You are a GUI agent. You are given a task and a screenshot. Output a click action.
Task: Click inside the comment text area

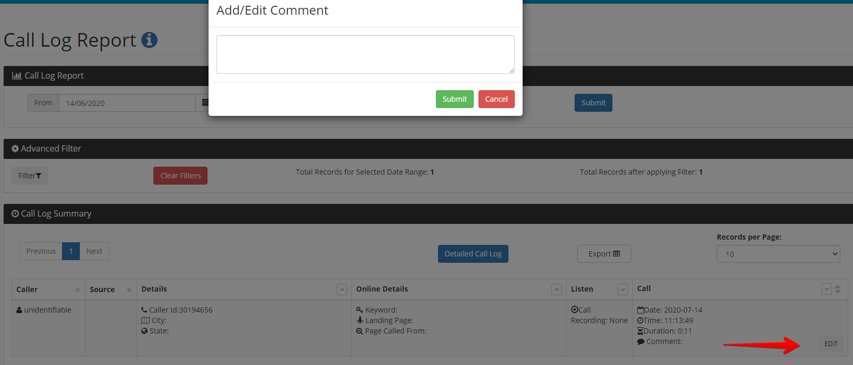(x=366, y=55)
